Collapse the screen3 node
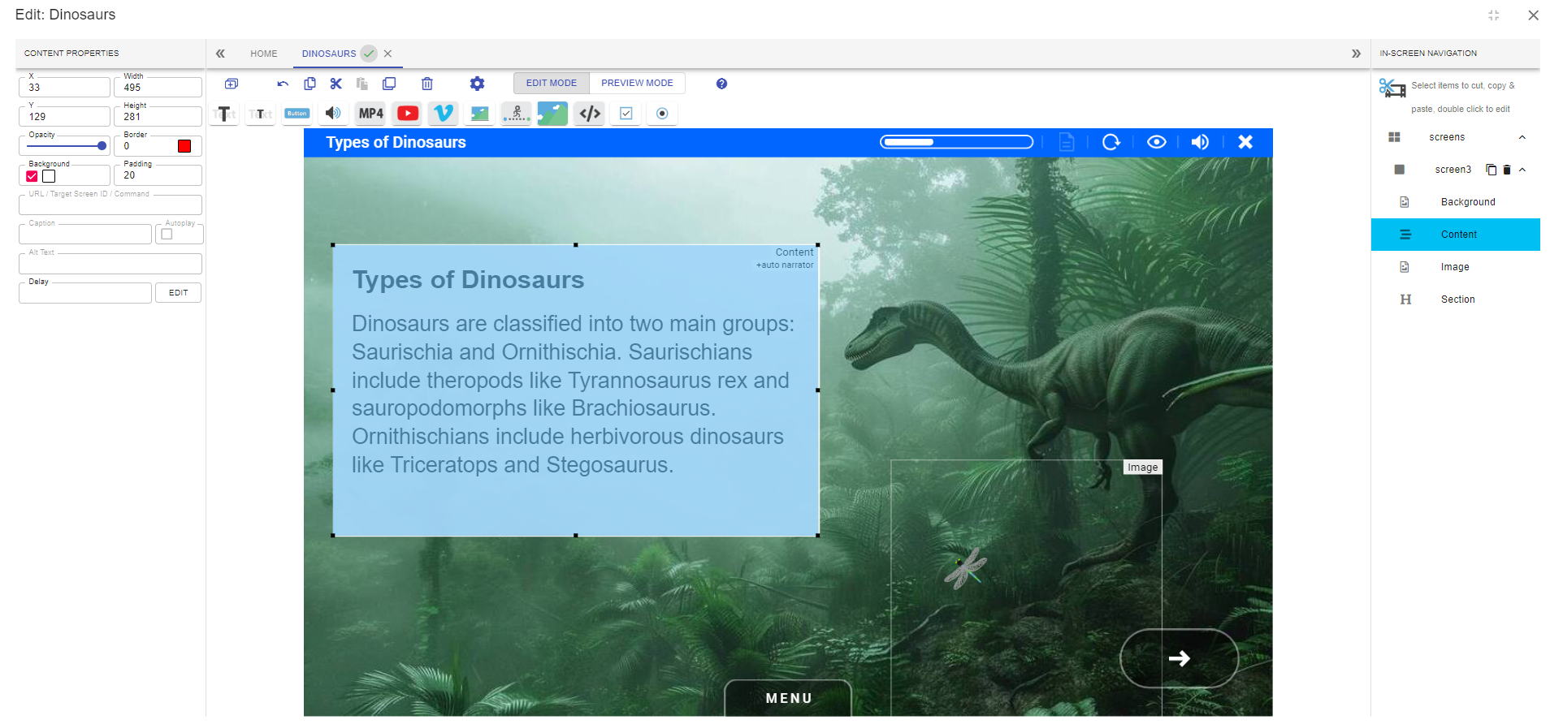This screenshot has height=724, width=1550. [x=1522, y=170]
